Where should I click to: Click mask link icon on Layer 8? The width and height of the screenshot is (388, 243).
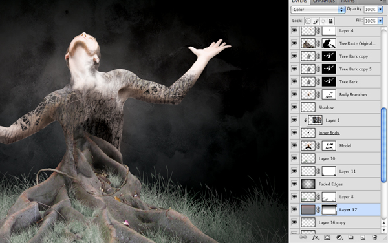click(318, 197)
